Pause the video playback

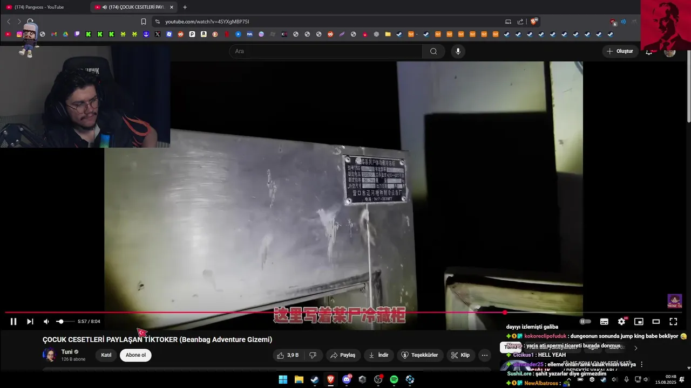(x=13, y=322)
